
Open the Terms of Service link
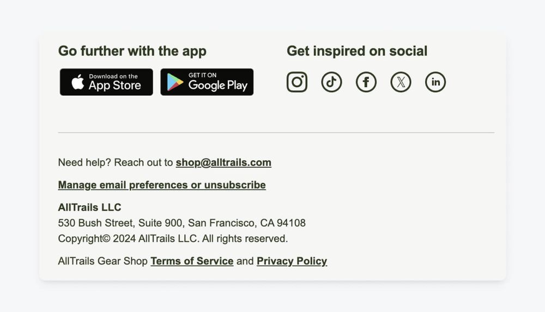[x=192, y=261]
